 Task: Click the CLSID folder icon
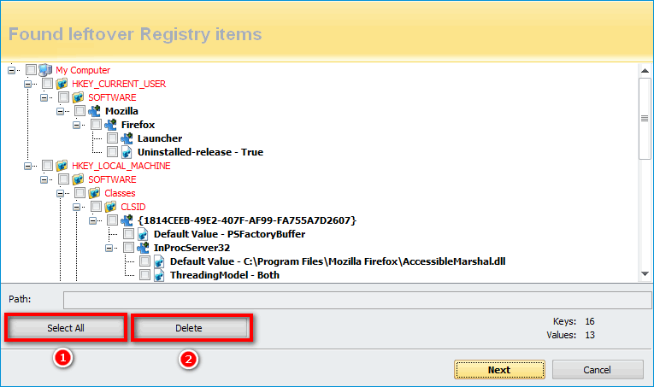tap(110, 207)
